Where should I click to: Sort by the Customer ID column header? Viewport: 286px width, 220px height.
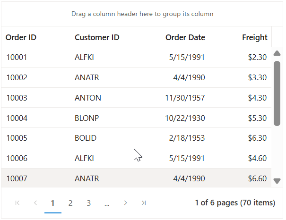[97, 37]
